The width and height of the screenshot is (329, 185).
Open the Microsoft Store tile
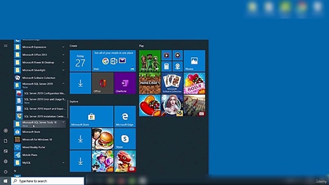92,116
